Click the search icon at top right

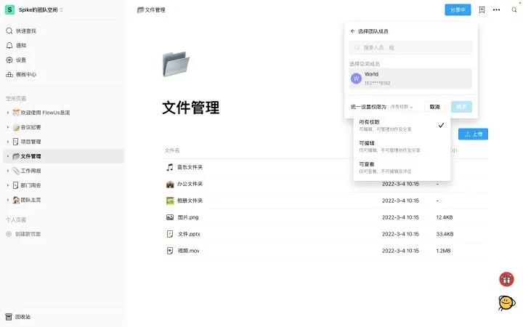point(514,9)
